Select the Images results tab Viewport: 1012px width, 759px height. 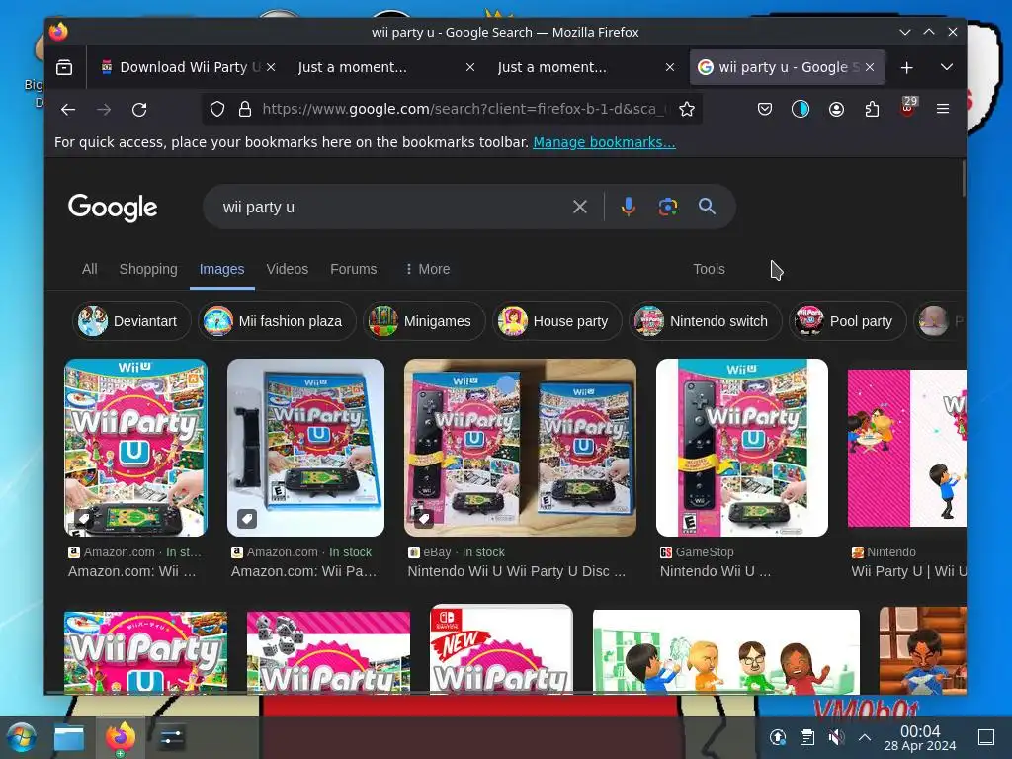(x=221, y=269)
